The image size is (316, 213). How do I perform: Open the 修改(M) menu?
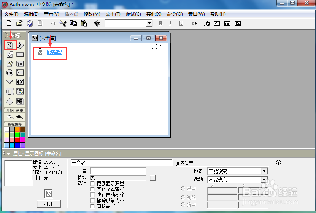(x=92, y=14)
